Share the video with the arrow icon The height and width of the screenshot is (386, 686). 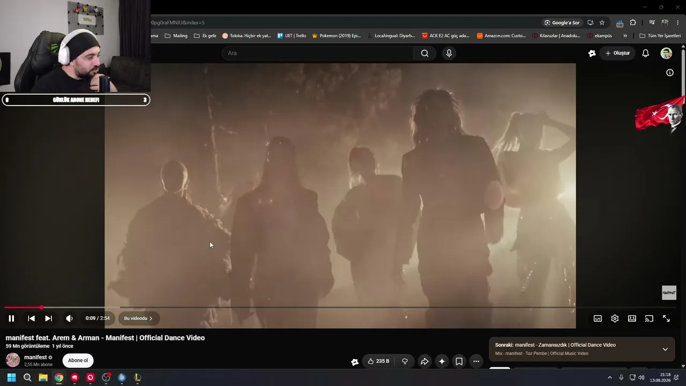[424, 361]
